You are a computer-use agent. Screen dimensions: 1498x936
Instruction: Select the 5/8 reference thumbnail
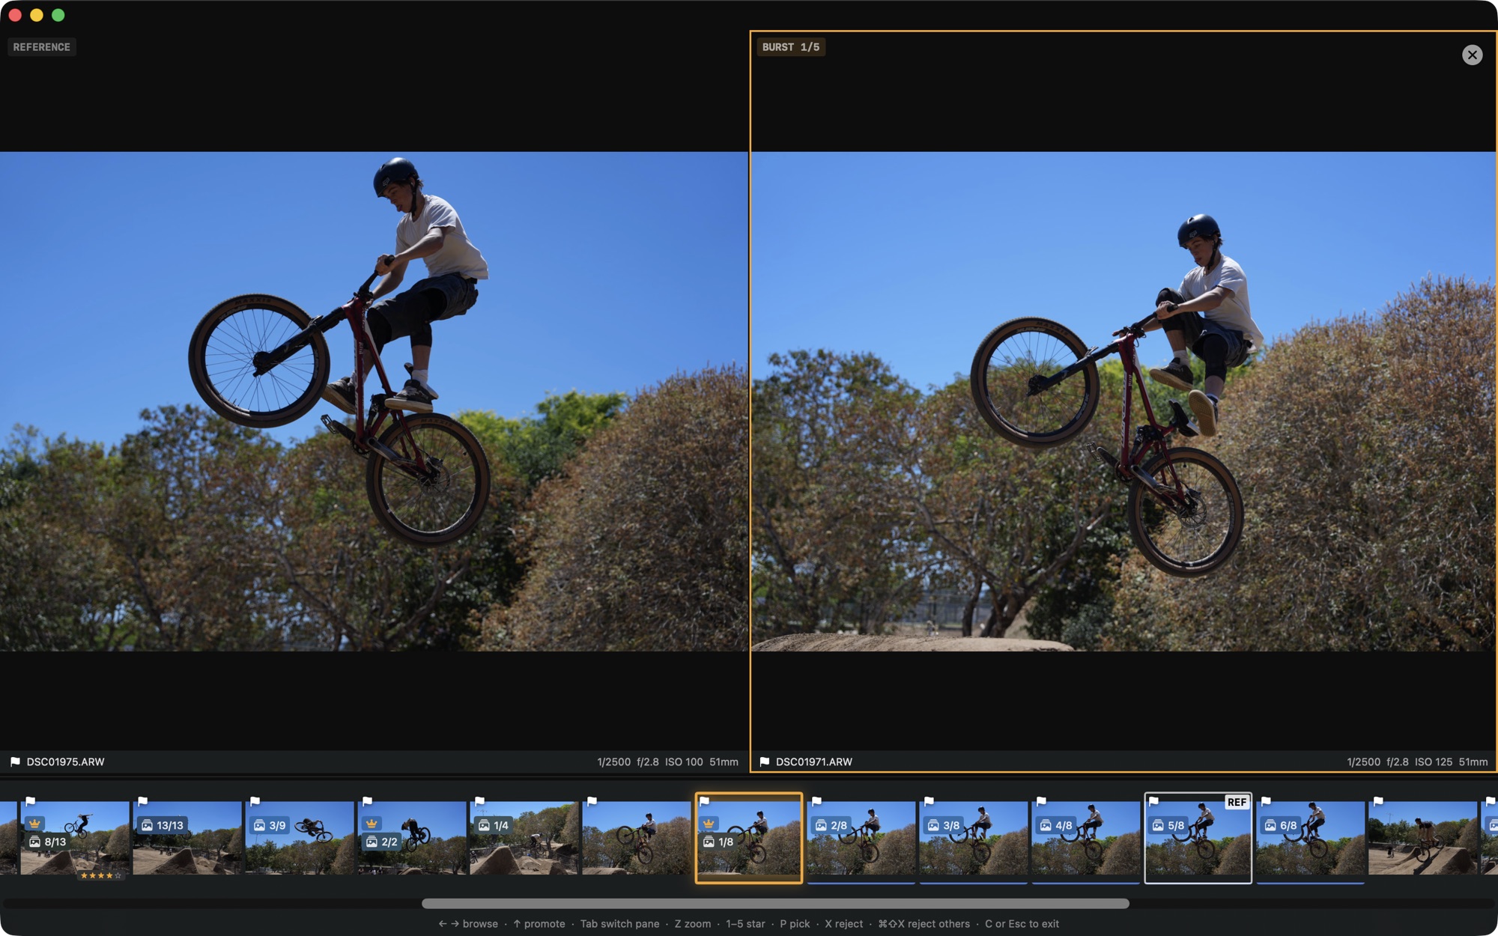pyautogui.click(x=1198, y=838)
